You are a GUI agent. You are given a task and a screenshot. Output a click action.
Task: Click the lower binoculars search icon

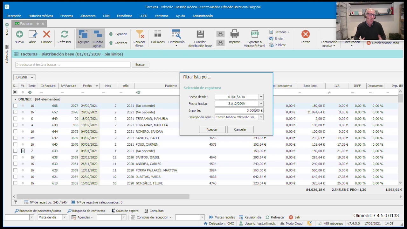(220, 44)
